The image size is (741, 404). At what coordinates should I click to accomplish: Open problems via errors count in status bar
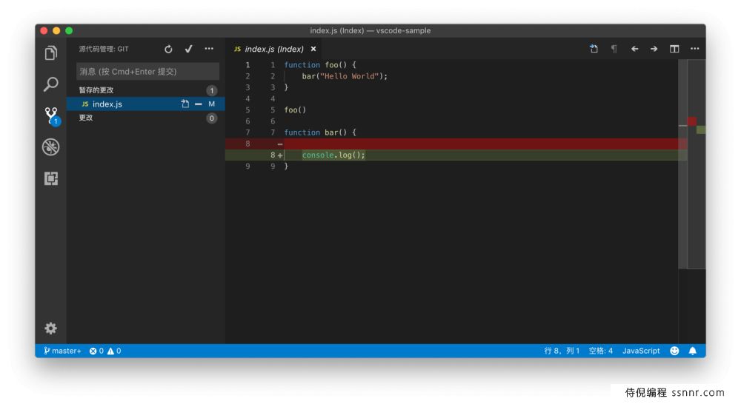(x=96, y=351)
